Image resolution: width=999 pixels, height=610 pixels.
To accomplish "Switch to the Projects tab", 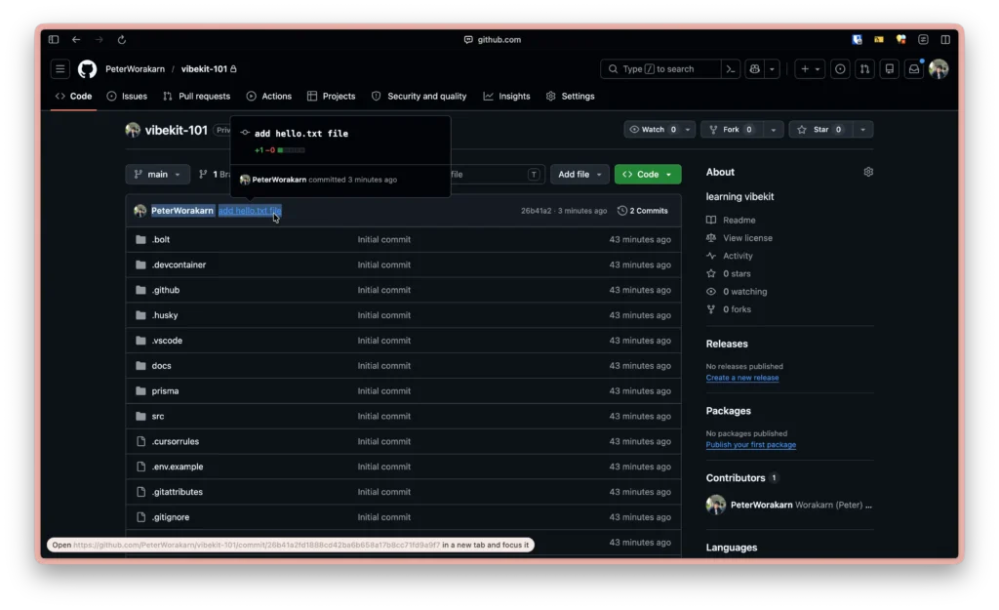I will [332, 97].
